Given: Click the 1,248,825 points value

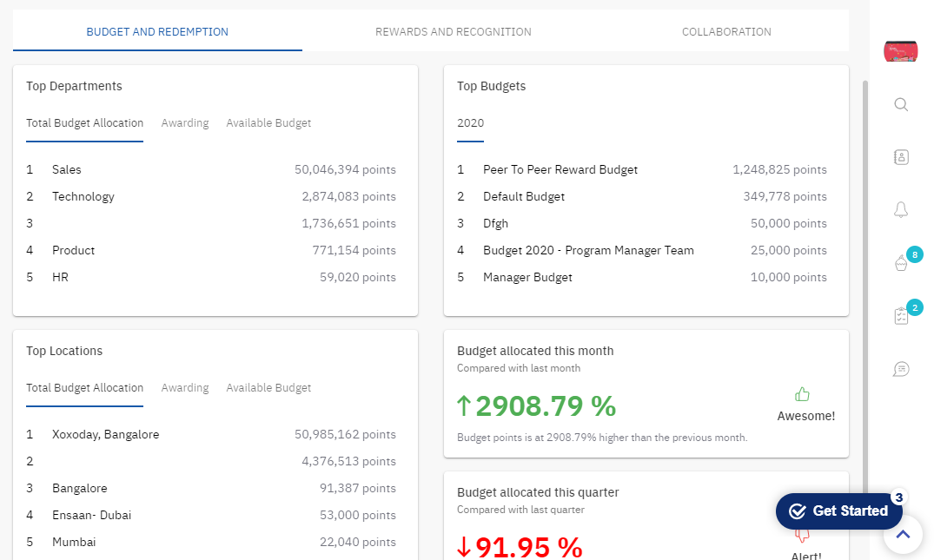Looking at the screenshot, I should tap(779, 169).
